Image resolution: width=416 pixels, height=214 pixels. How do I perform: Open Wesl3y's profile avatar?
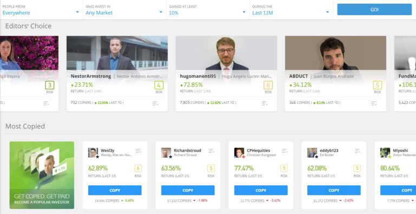(93, 153)
